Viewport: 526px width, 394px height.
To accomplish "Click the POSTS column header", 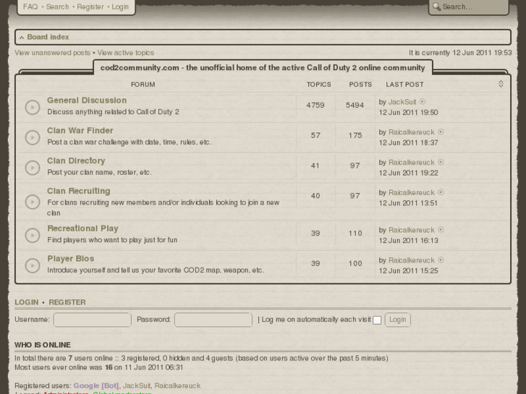I will click(x=360, y=85).
